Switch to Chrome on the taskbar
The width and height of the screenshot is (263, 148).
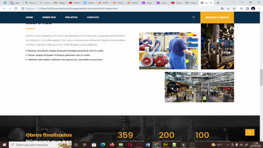click(x=157, y=145)
